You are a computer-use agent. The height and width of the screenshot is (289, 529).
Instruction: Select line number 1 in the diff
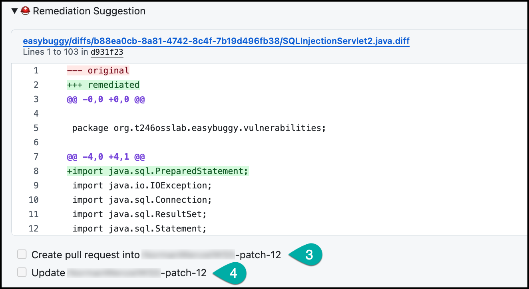[x=36, y=71]
